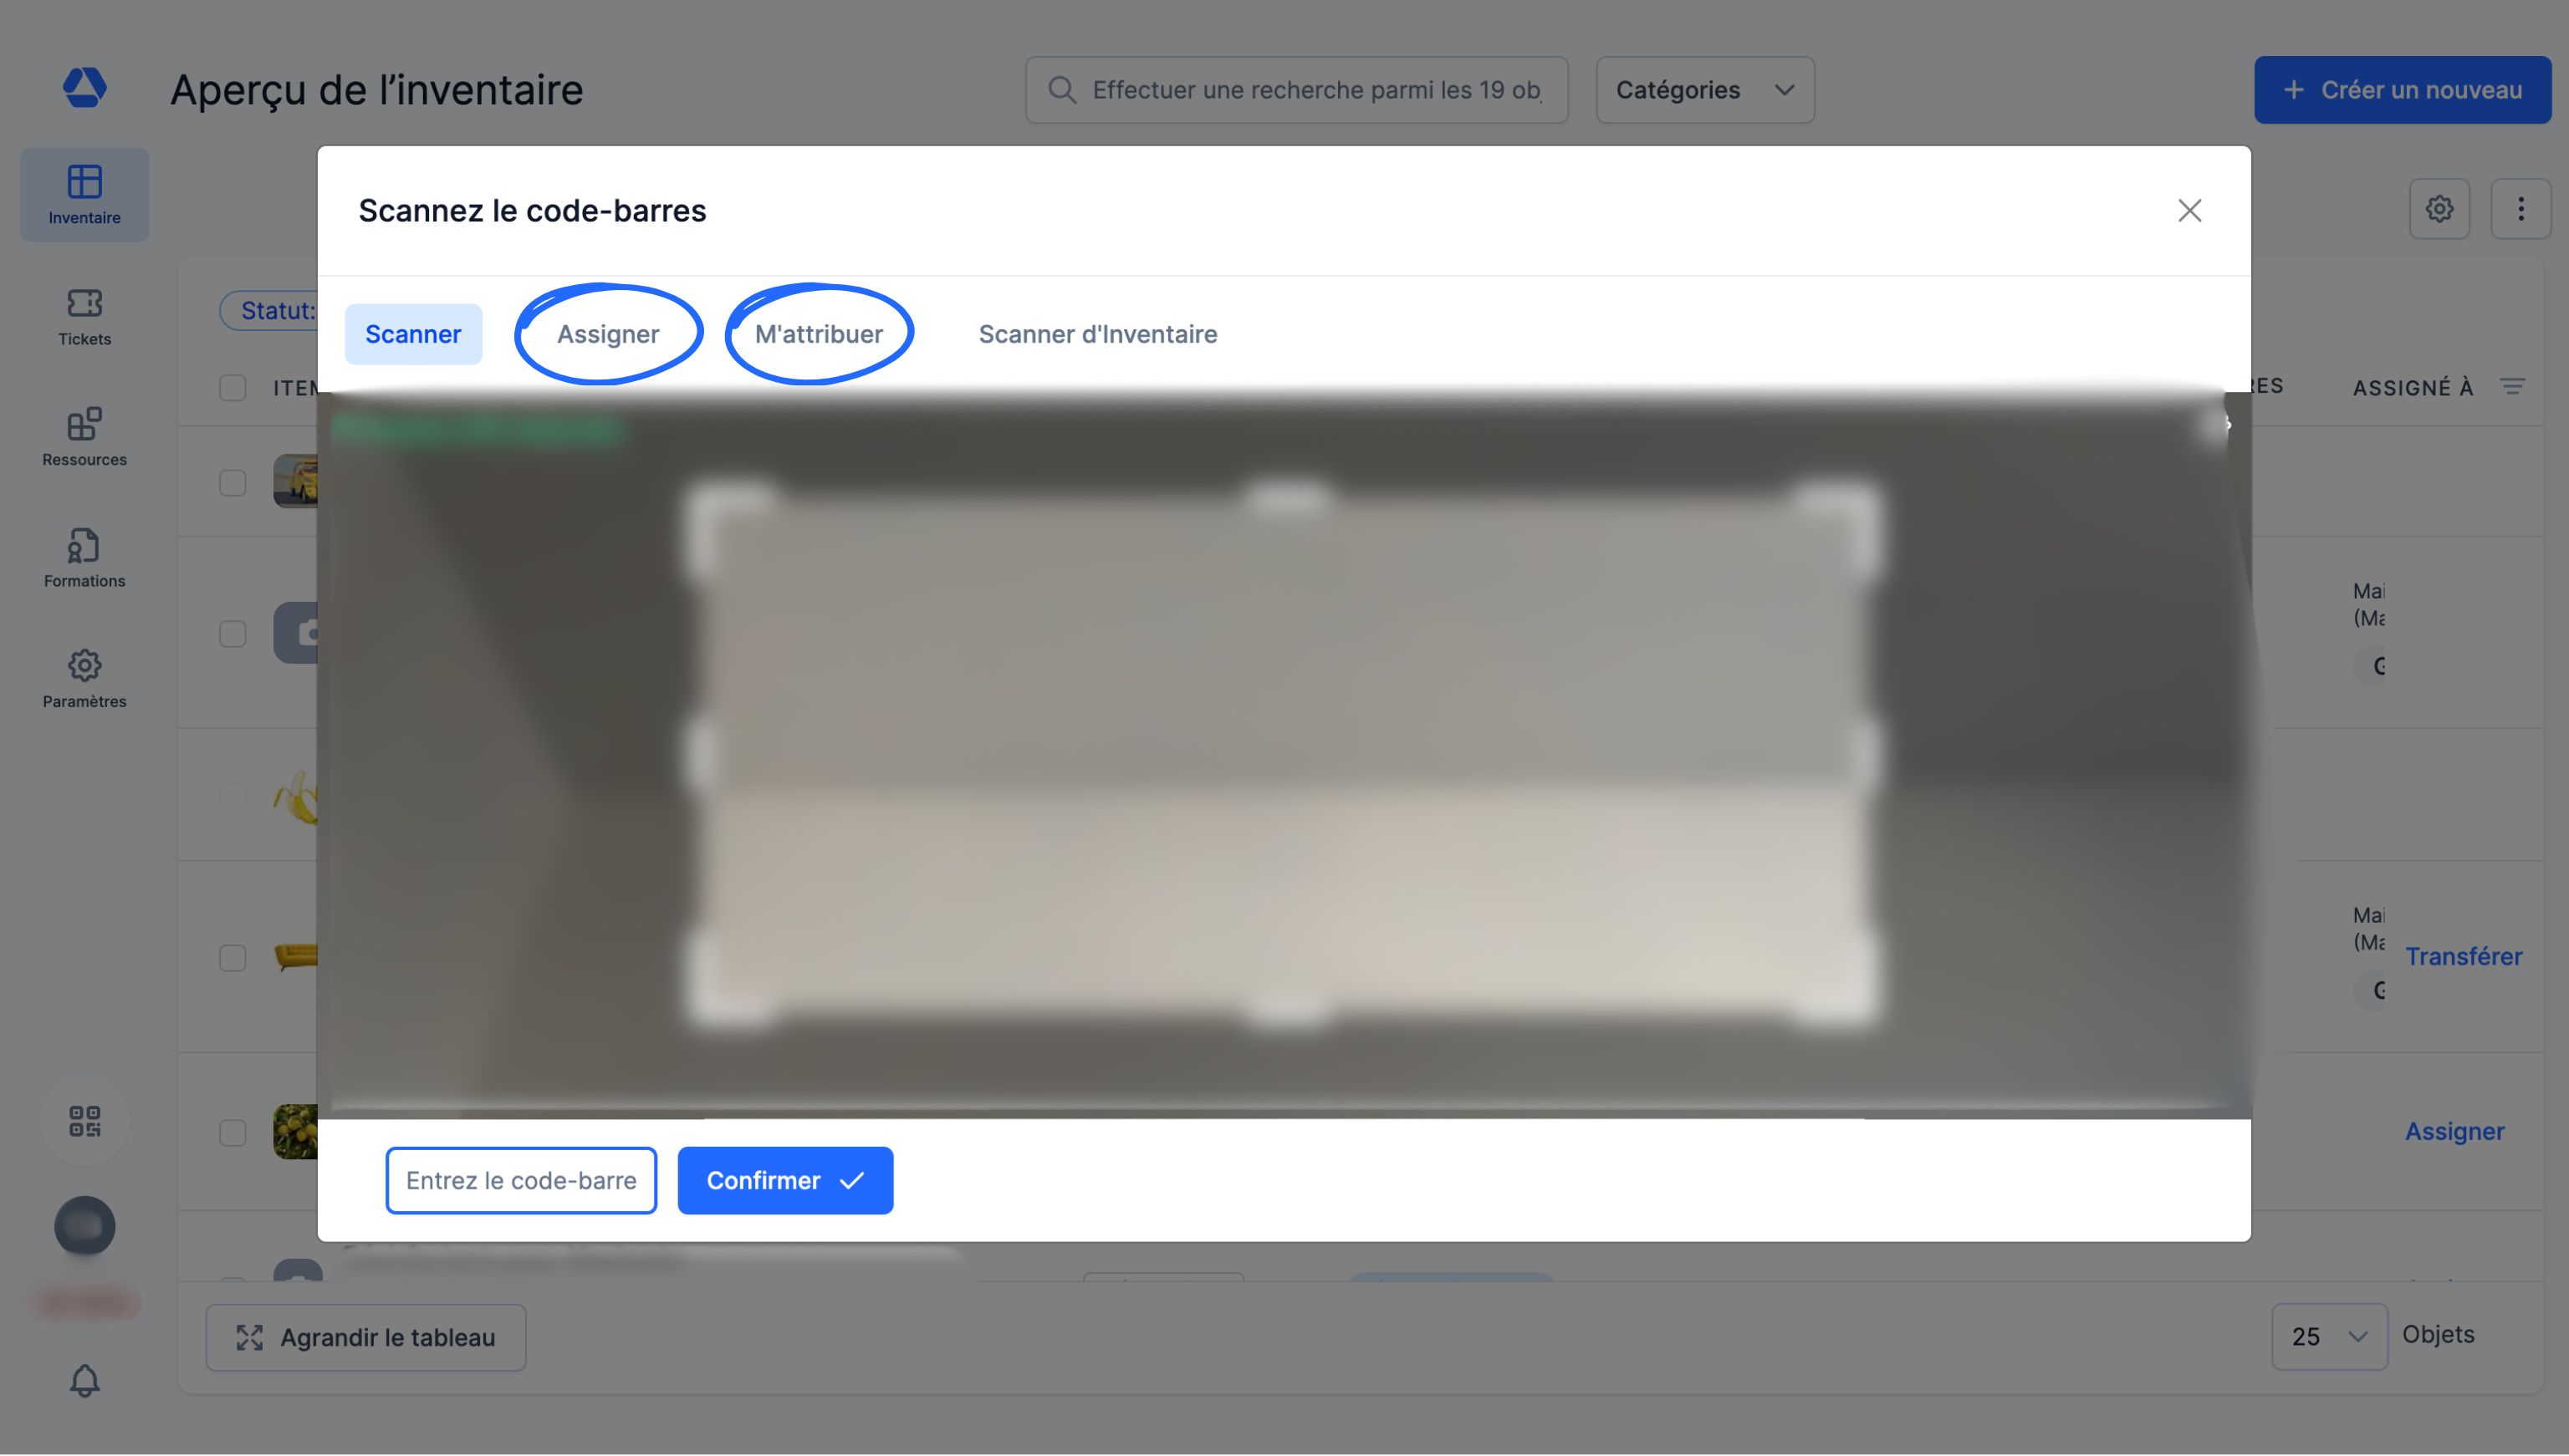Viewport: 2569px width, 1456px height.
Task: Click Agrandir le tableau button
Action: point(366,1338)
